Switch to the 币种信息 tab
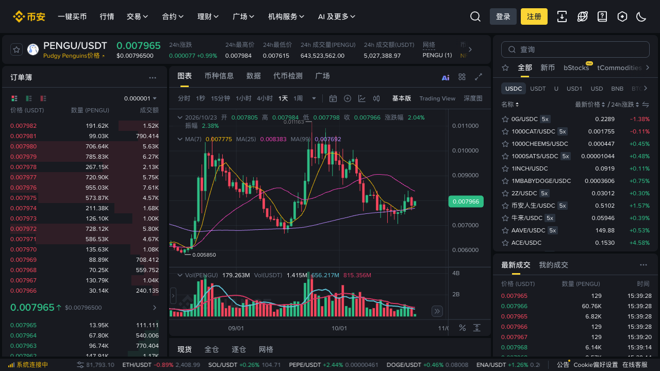The height and width of the screenshot is (371, 660). tap(219, 76)
